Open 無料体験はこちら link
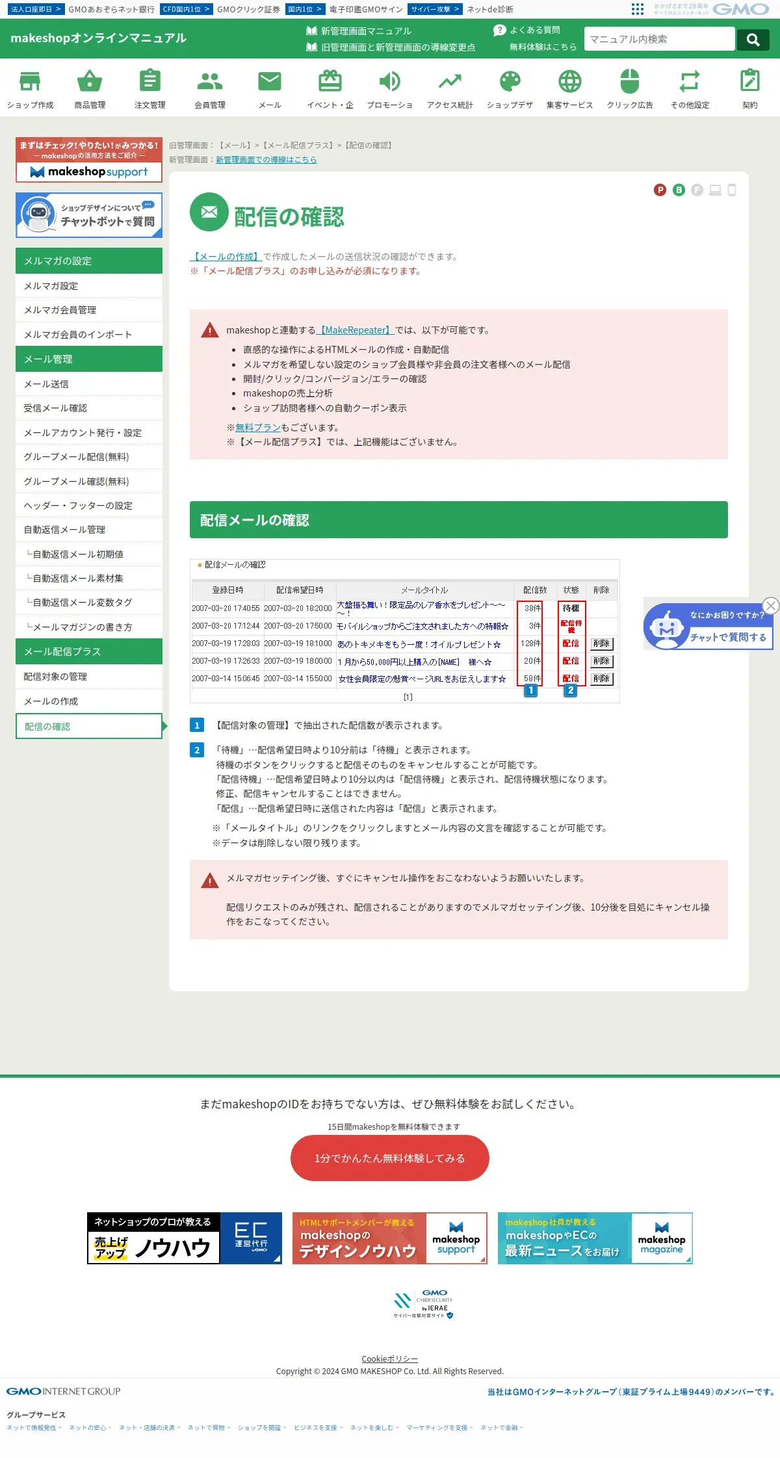The width and height of the screenshot is (780, 1458). click(543, 47)
